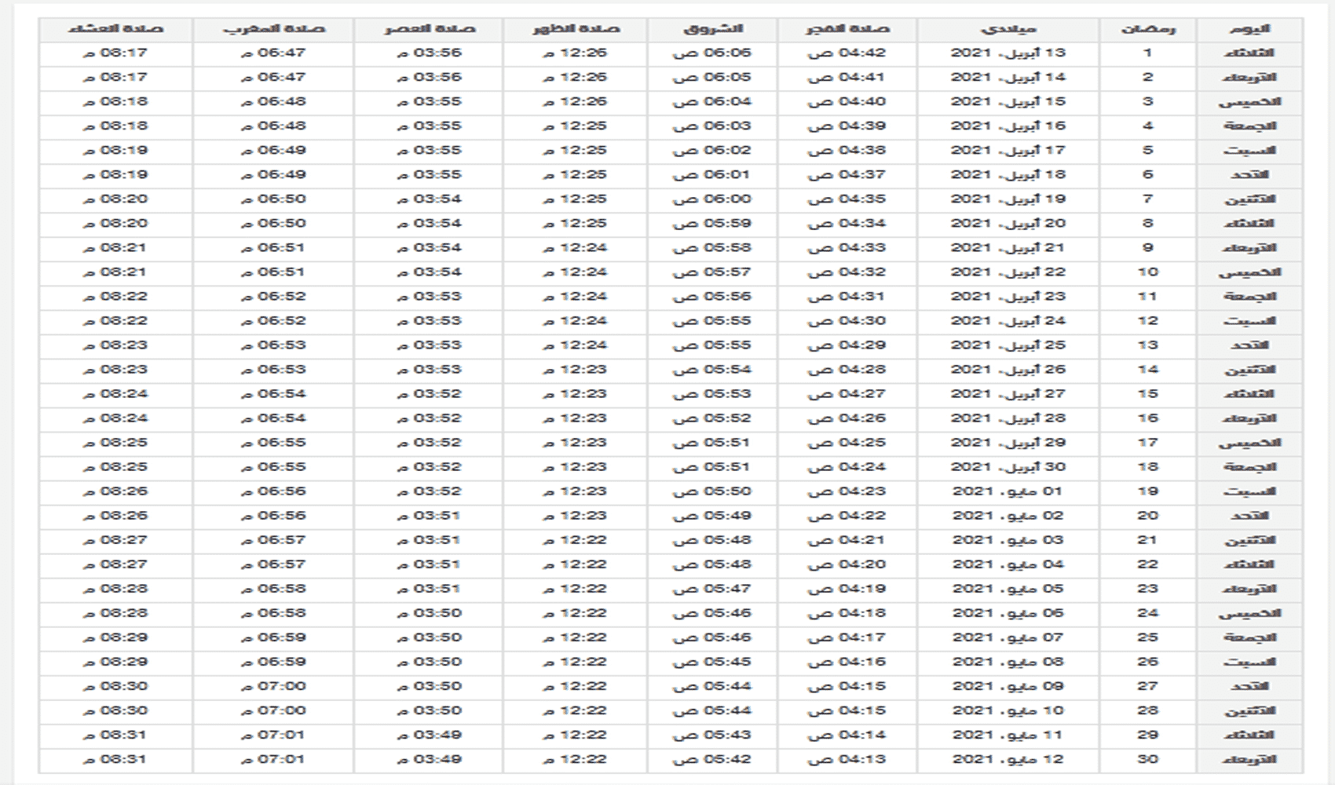Click the صلاة العشاء column header
Viewport: 1335px width, 785px height.
[x=115, y=29]
